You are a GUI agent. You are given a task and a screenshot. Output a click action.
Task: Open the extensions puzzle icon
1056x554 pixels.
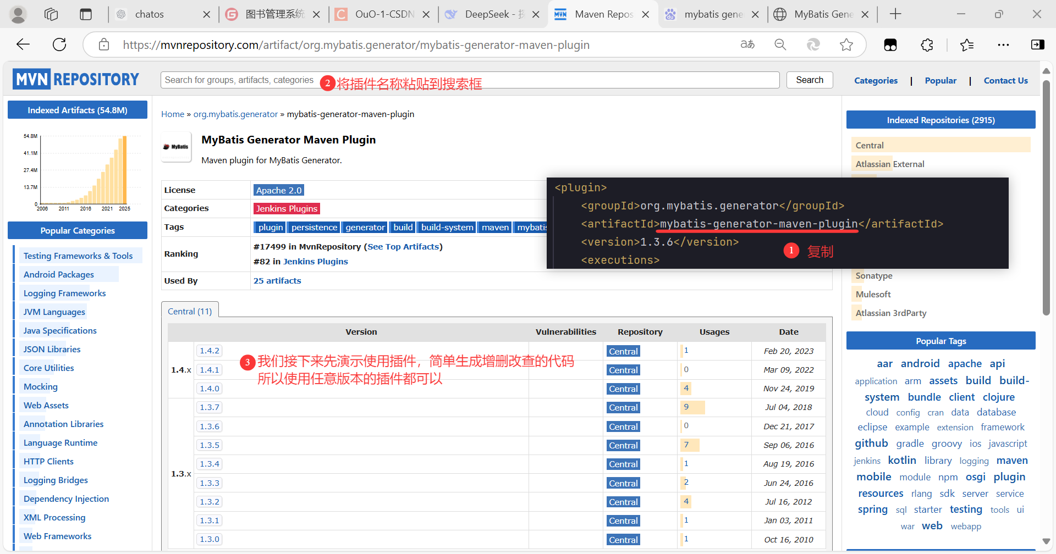(927, 45)
